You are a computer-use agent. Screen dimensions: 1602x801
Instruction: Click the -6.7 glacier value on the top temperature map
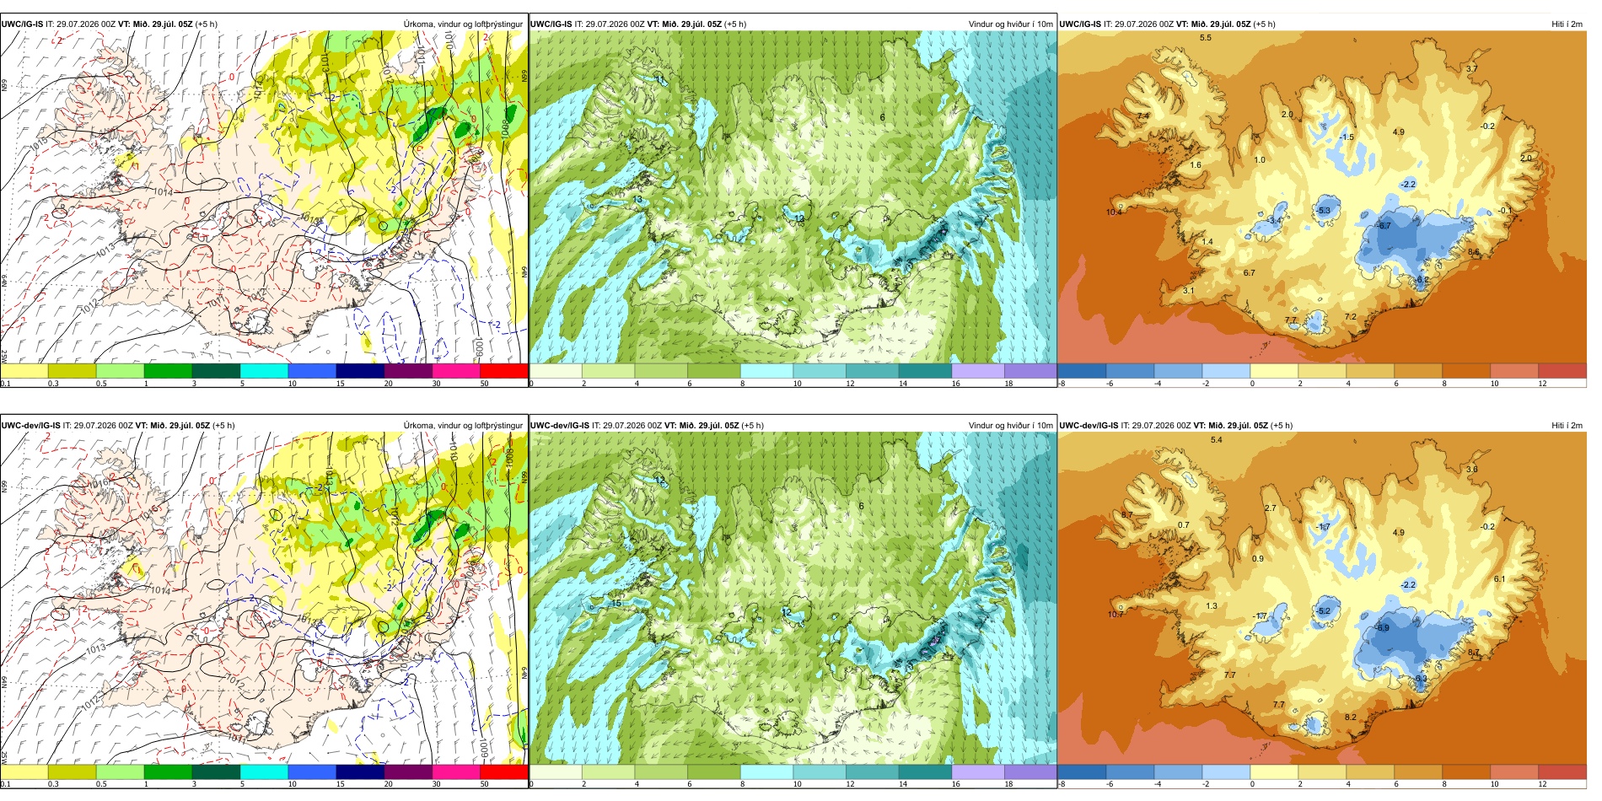(x=1384, y=226)
